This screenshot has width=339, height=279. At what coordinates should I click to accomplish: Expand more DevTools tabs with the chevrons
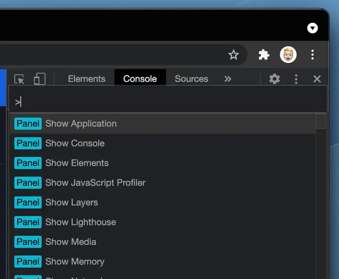(x=228, y=79)
